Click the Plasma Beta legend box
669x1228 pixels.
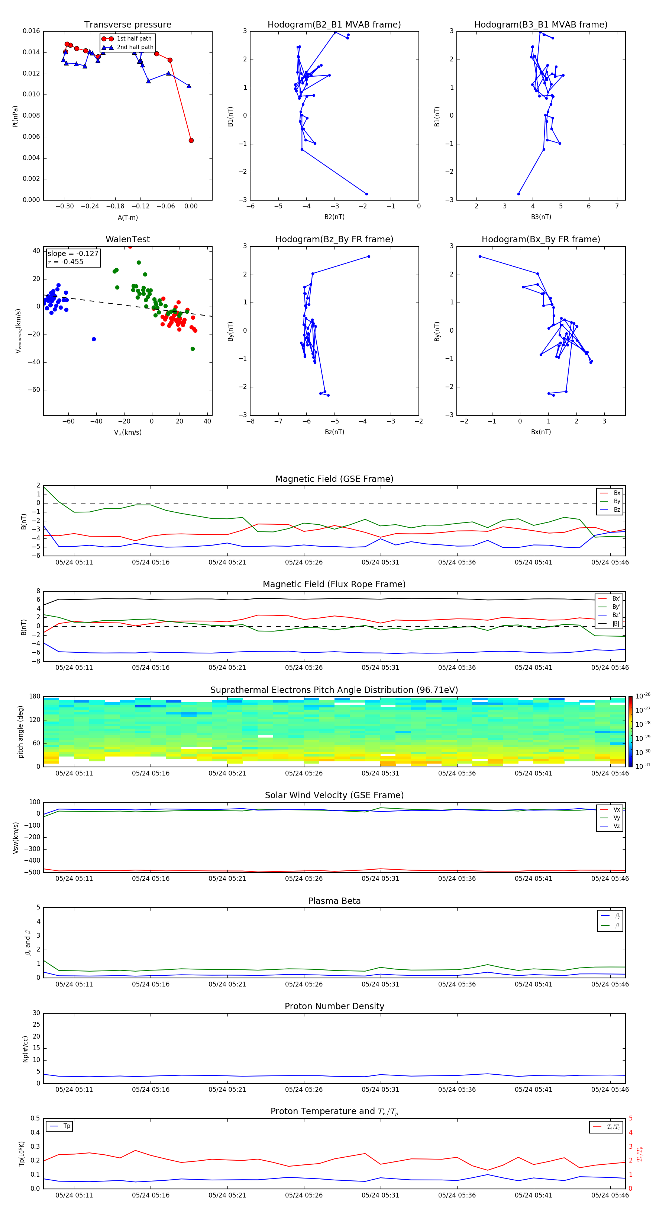[x=610, y=921]
